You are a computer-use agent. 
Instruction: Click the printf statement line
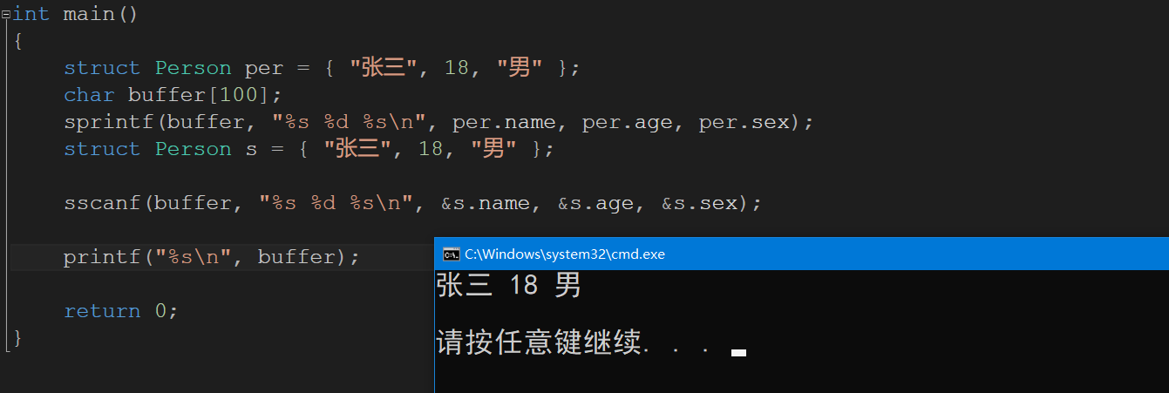click(211, 257)
